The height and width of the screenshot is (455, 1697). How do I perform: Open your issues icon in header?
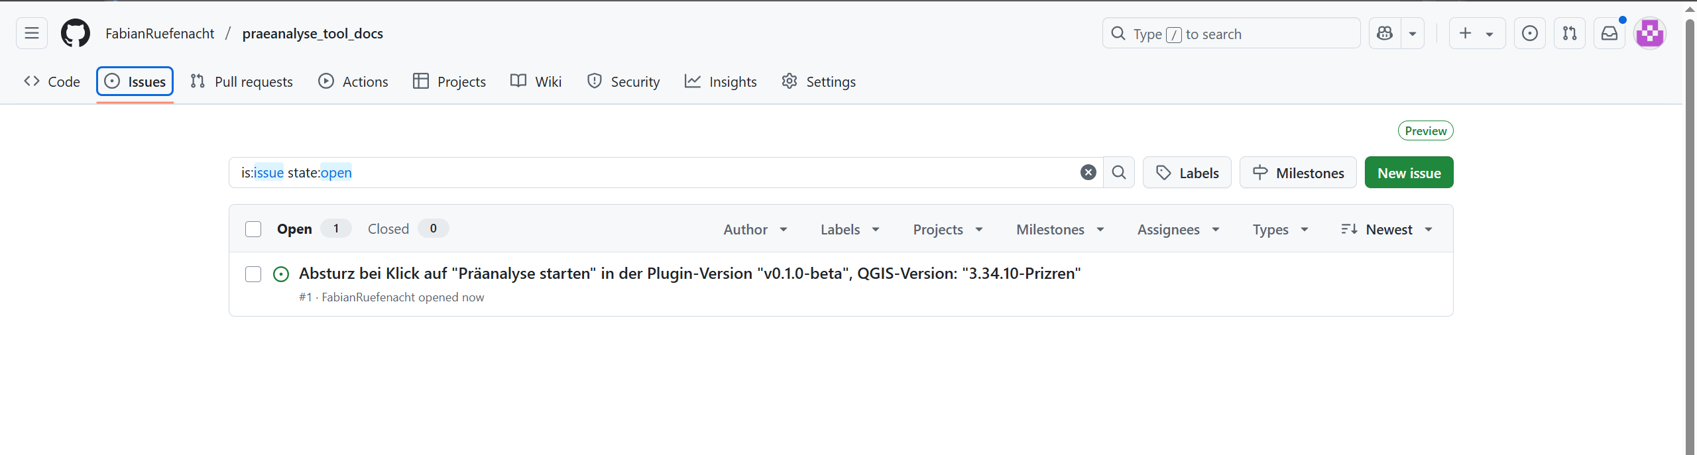coord(1530,33)
